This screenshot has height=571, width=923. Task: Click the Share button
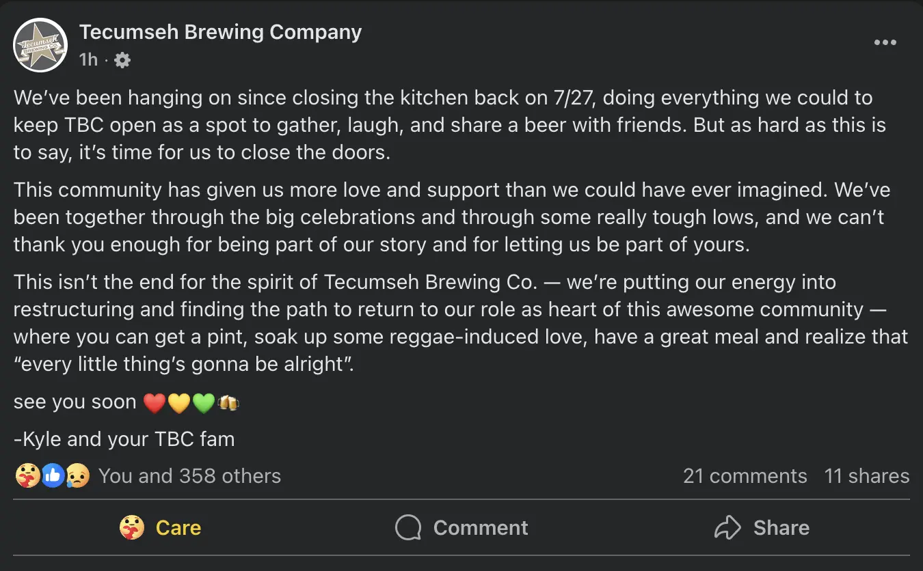tap(762, 527)
